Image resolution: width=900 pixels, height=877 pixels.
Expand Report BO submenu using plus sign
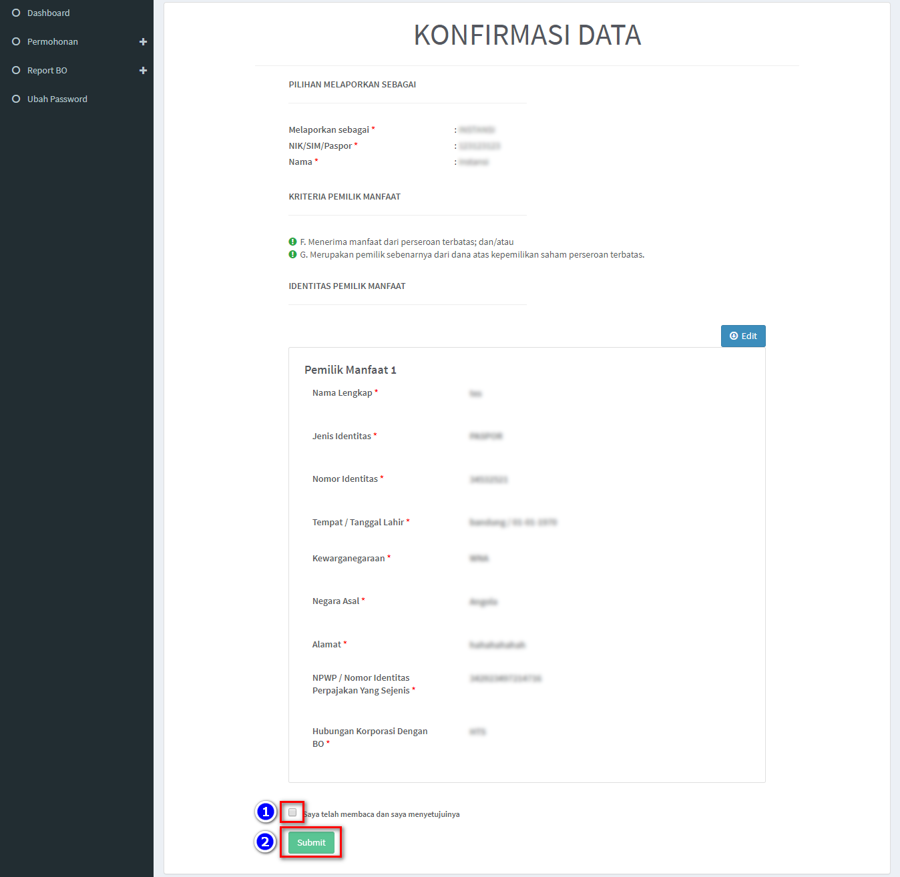143,70
